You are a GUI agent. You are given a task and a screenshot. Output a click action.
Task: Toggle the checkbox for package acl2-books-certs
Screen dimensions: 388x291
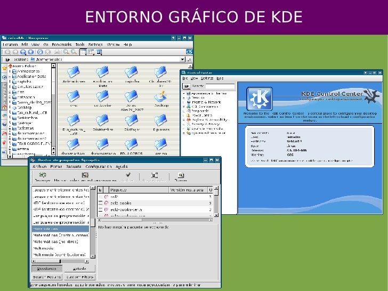(100, 209)
